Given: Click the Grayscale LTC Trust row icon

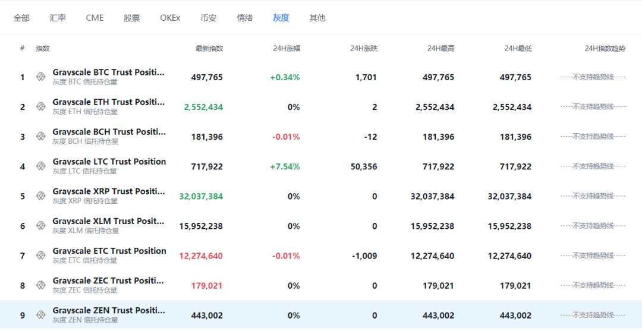Looking at the screenshot, I should tap(41, 166).
